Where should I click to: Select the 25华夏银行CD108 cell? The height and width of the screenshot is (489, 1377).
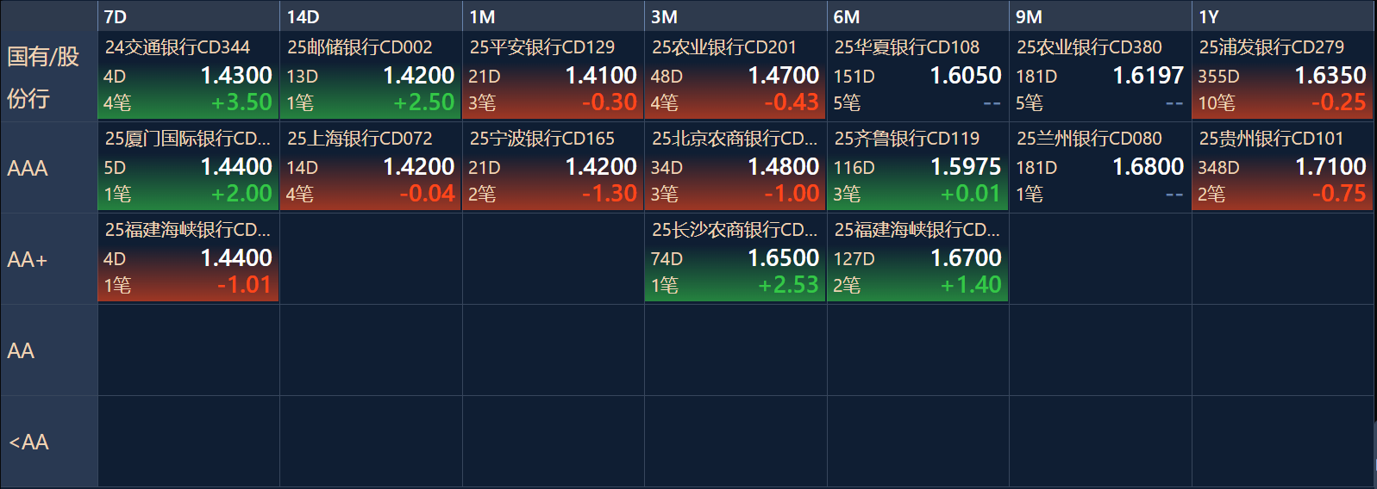click(917, 76)
